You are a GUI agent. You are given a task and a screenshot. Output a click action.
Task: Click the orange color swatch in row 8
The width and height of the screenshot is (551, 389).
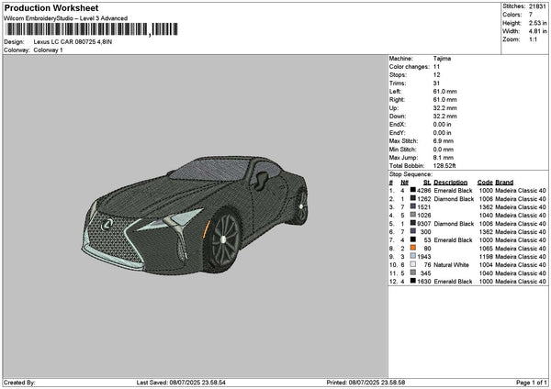(x=413, y=248)
